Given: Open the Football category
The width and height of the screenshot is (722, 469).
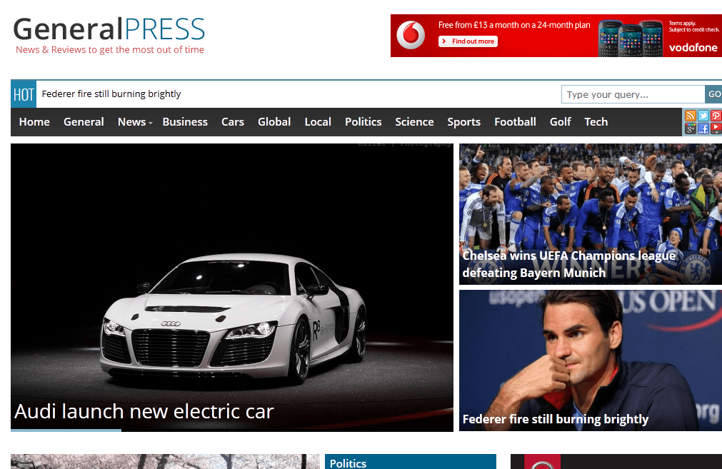Looking at the screenshot, I should [x=515, y=122].
